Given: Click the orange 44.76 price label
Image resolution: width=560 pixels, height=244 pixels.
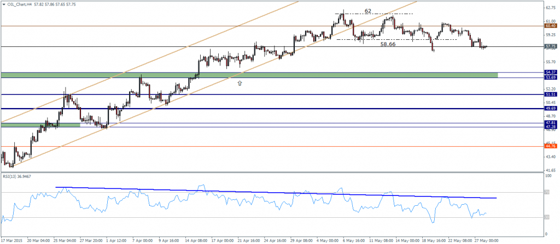Looking at the screenshot, I should click(550, 146).
